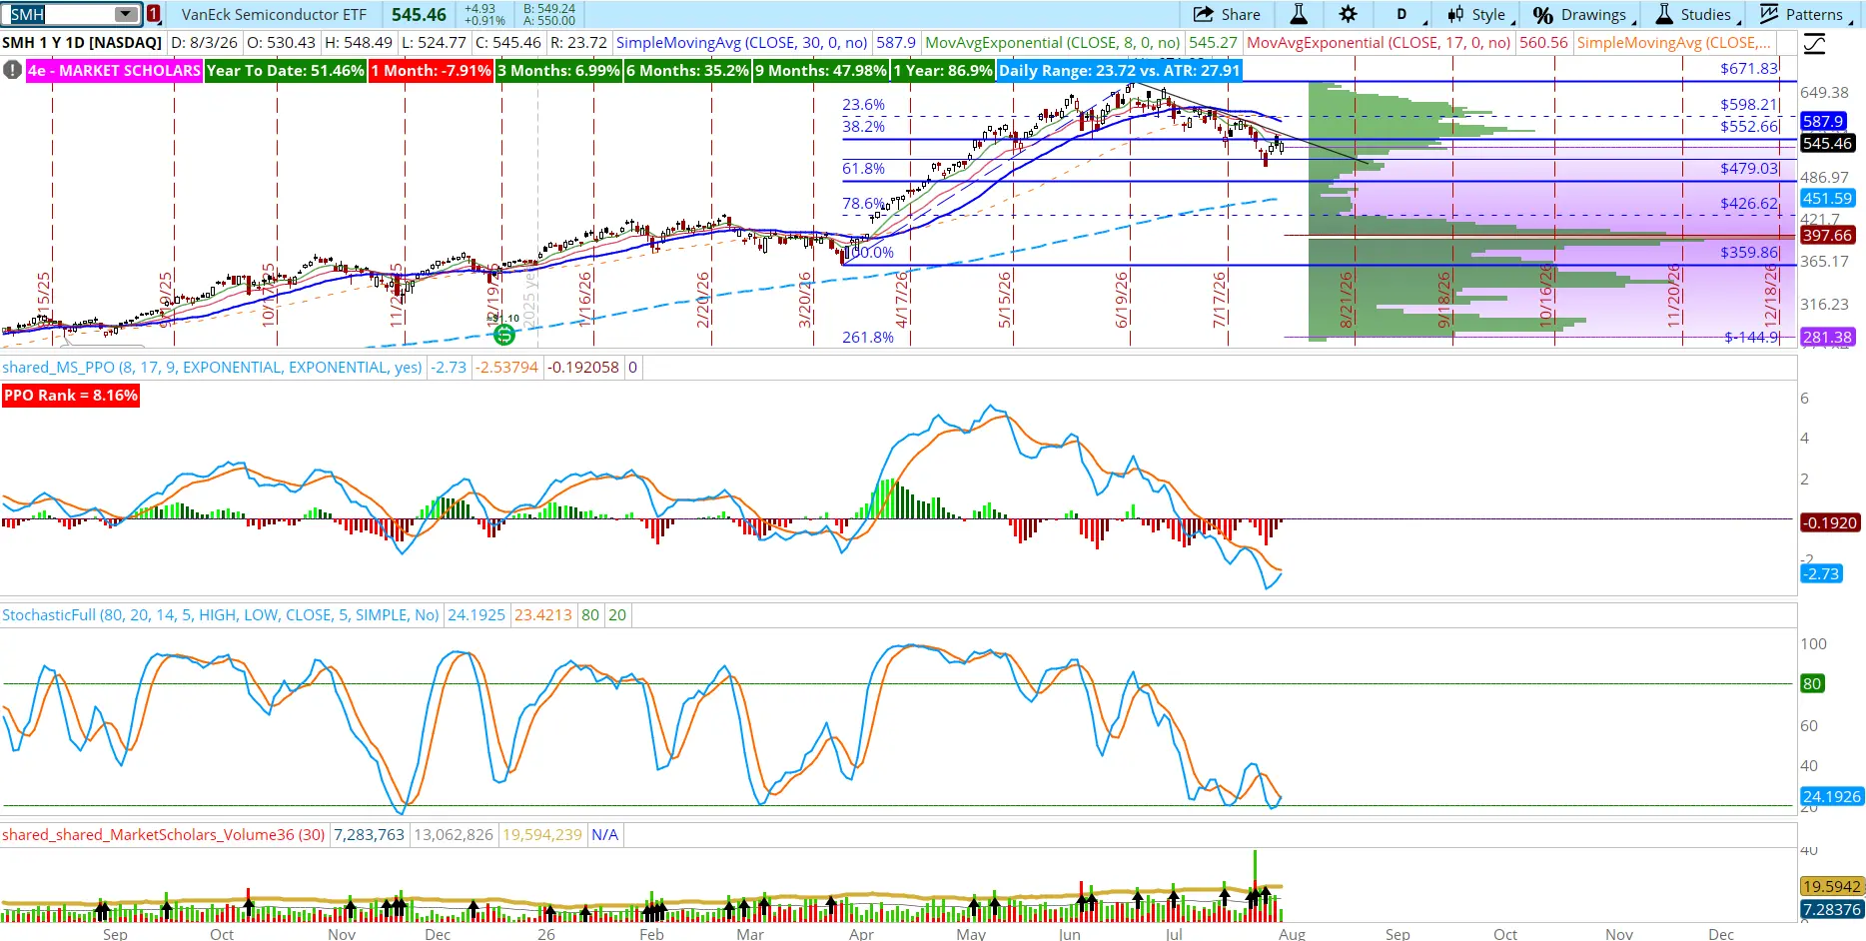
Task: Click the 80 stochastic overbought axis label
Action: click(1812, 683)
